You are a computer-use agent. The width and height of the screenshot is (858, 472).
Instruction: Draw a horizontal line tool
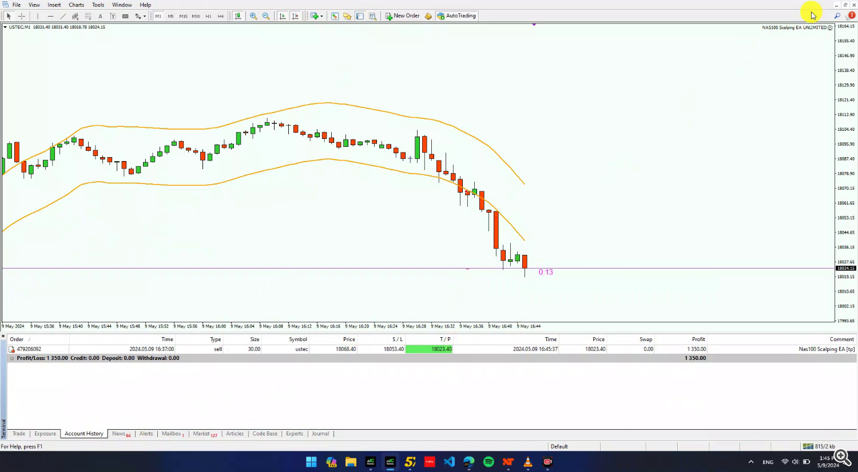pyautogui.click(x=50, y=16)
